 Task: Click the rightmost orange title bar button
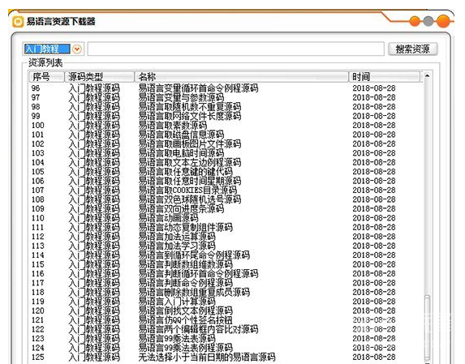(x=443, y=21)
